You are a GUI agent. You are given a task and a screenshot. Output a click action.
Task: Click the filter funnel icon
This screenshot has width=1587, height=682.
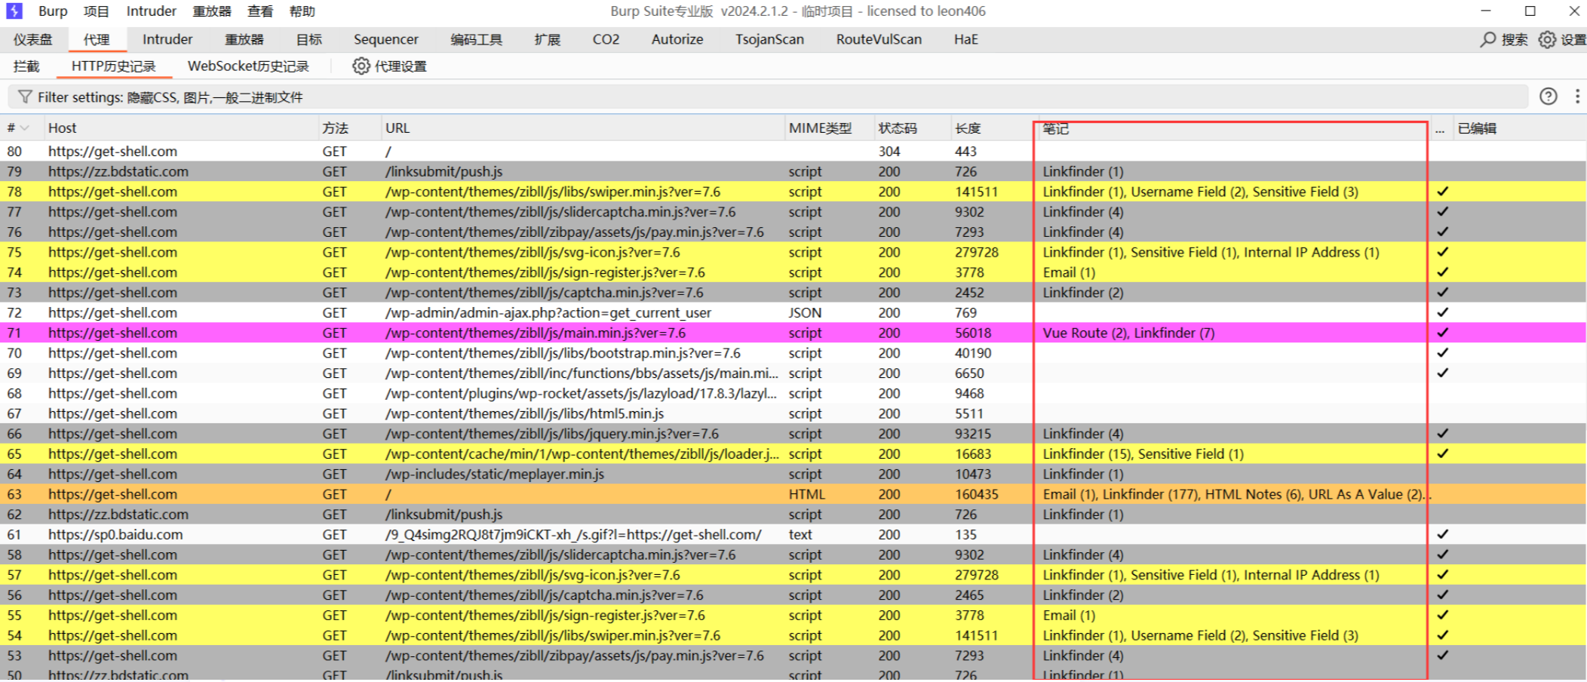tap(25, 97)
